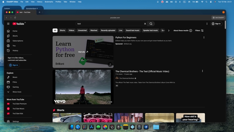Open The Chemical Brothers video thumbnail
Screen dimensions: 234x132
point(83,87)
